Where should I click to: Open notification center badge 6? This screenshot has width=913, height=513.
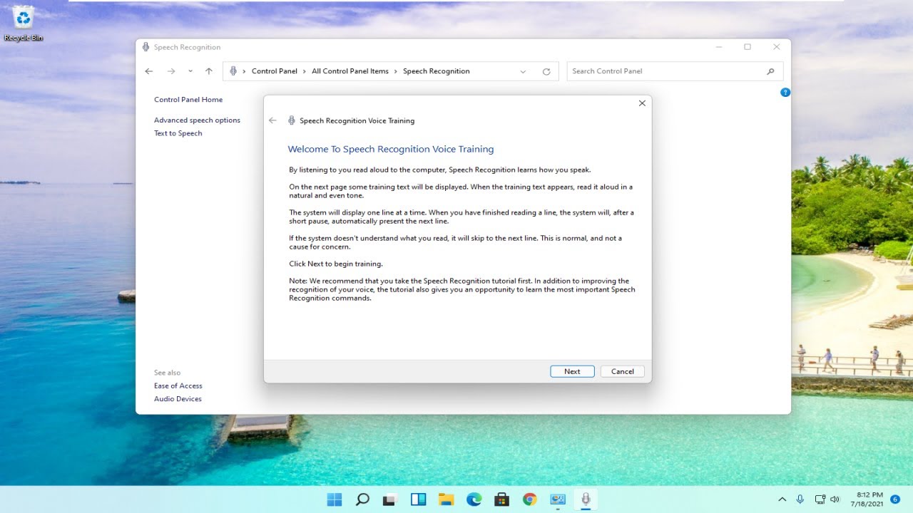click(895, 499)
